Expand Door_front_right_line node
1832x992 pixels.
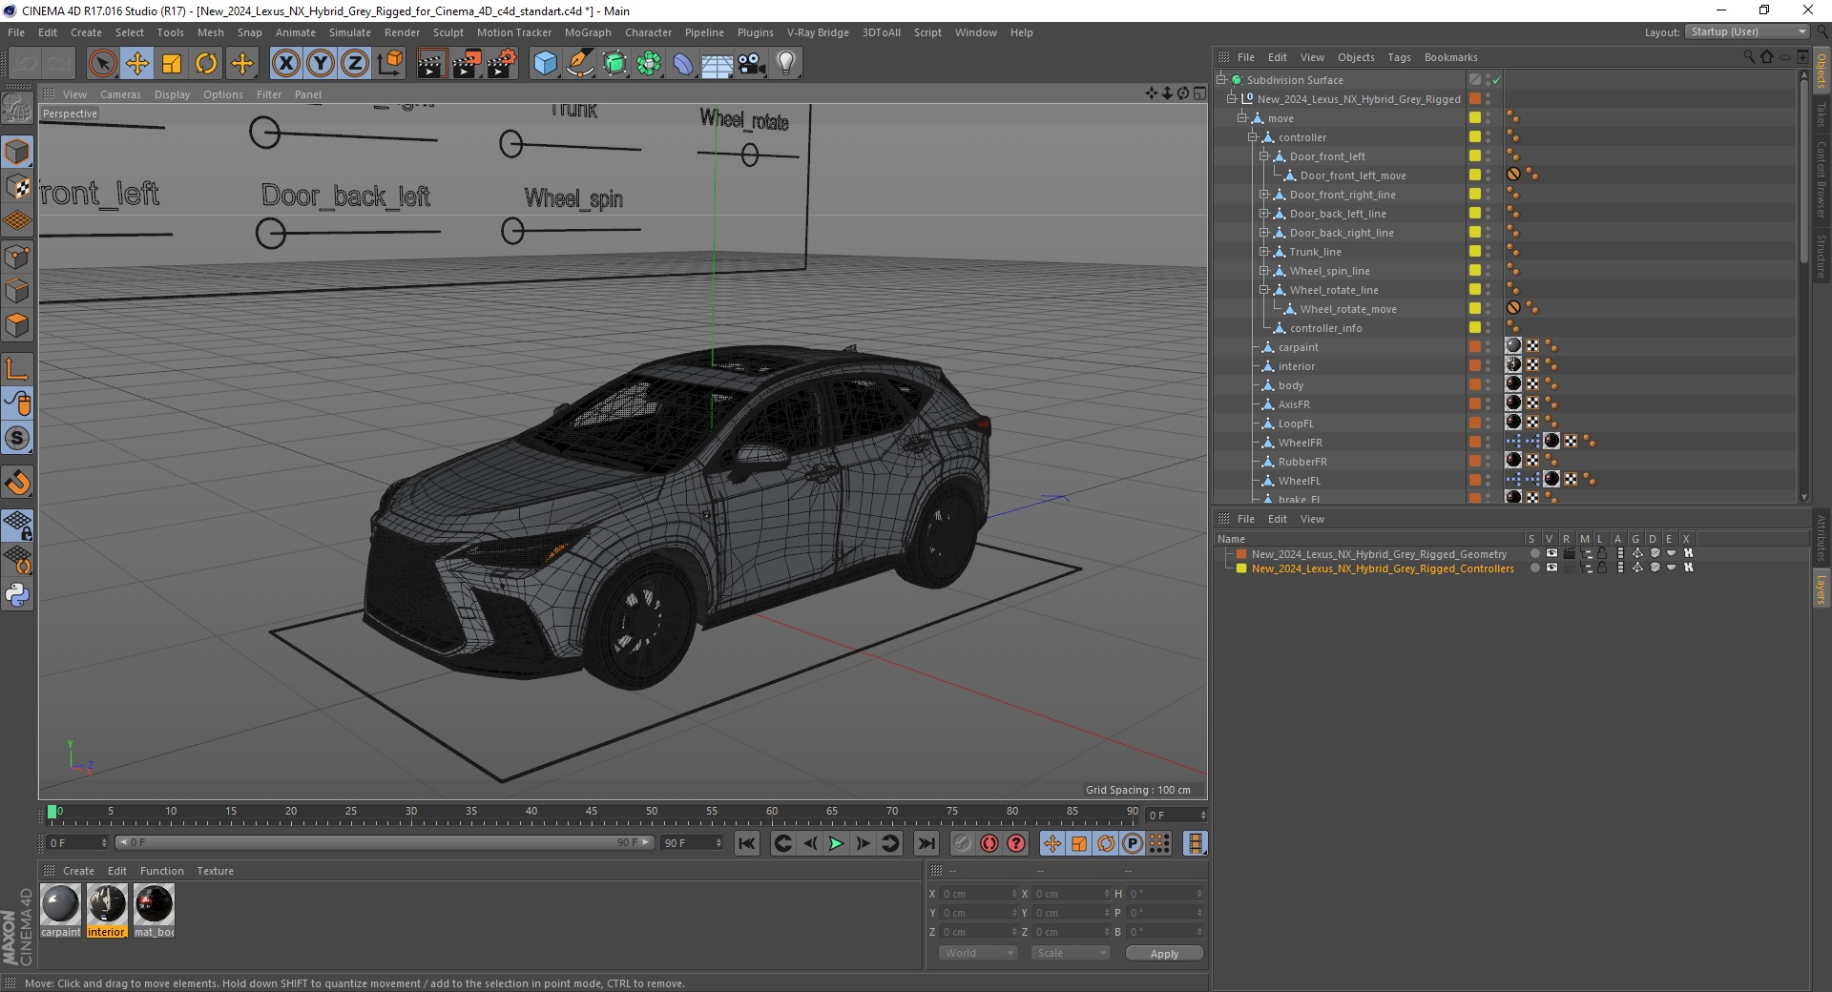coord(1264,195)
